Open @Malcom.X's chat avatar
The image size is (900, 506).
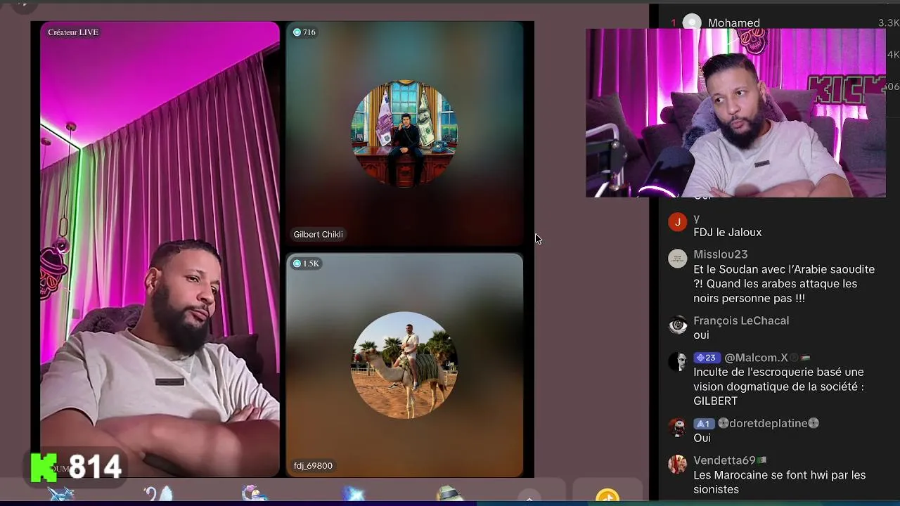coord(677,362)
